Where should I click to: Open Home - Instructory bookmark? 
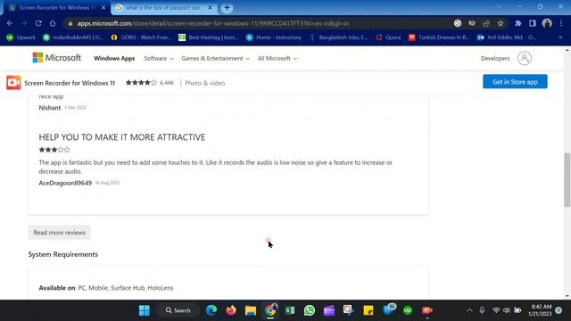[274, 37]
